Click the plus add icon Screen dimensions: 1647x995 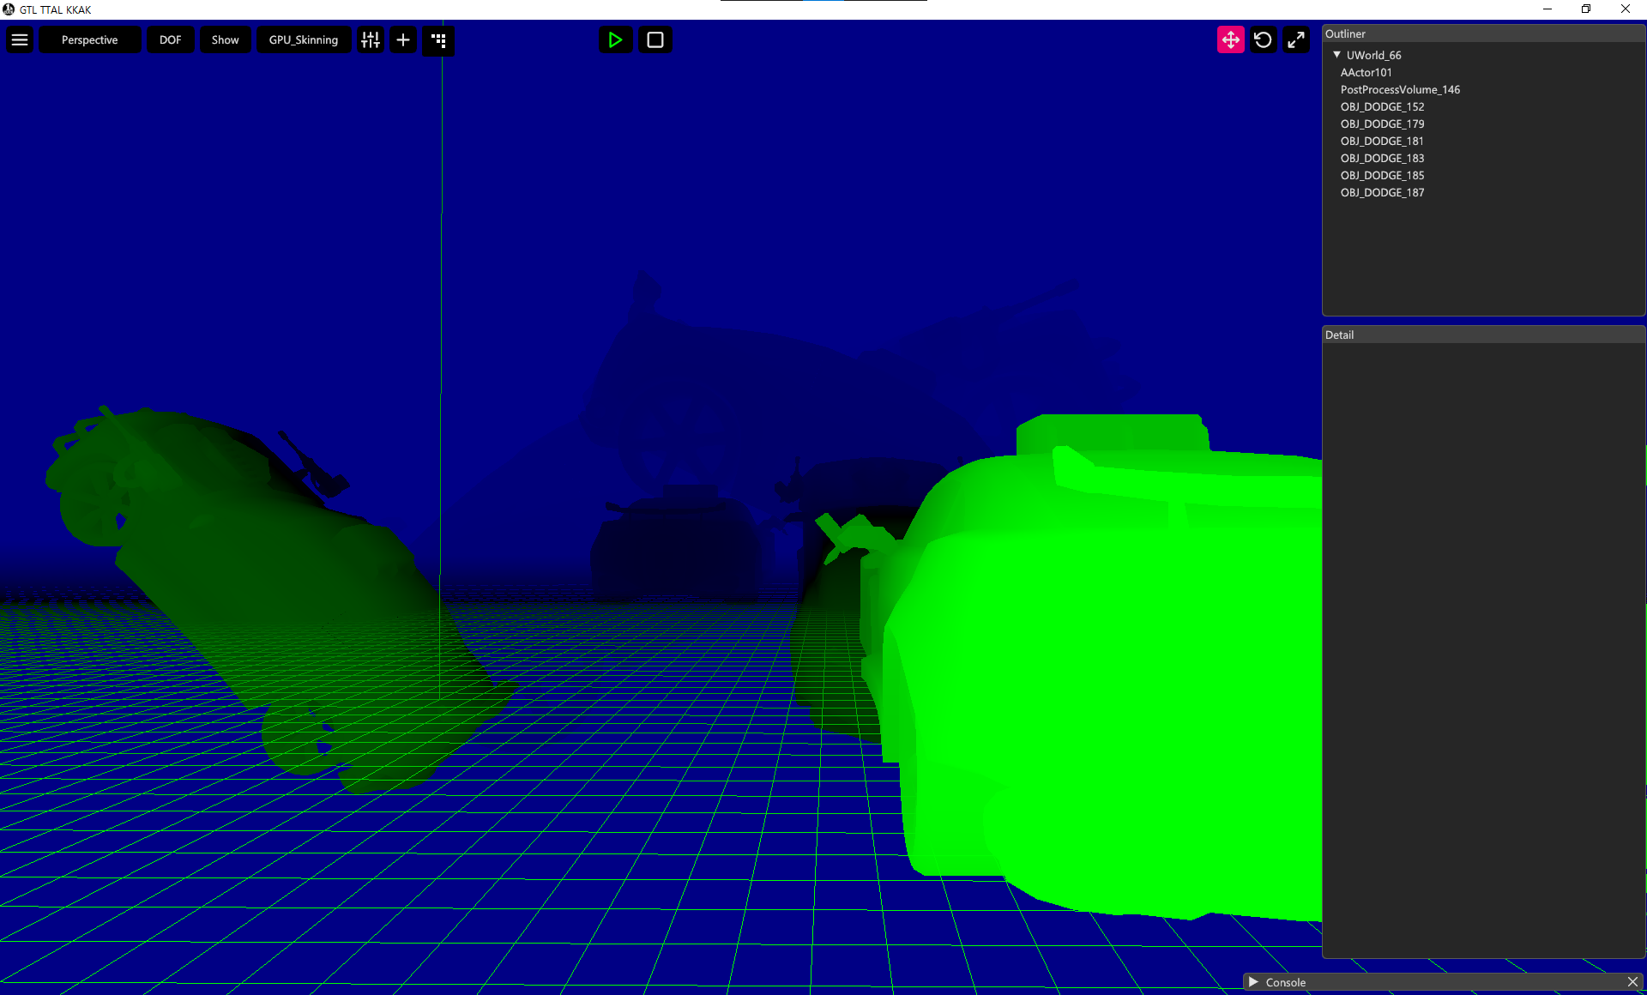403,40
